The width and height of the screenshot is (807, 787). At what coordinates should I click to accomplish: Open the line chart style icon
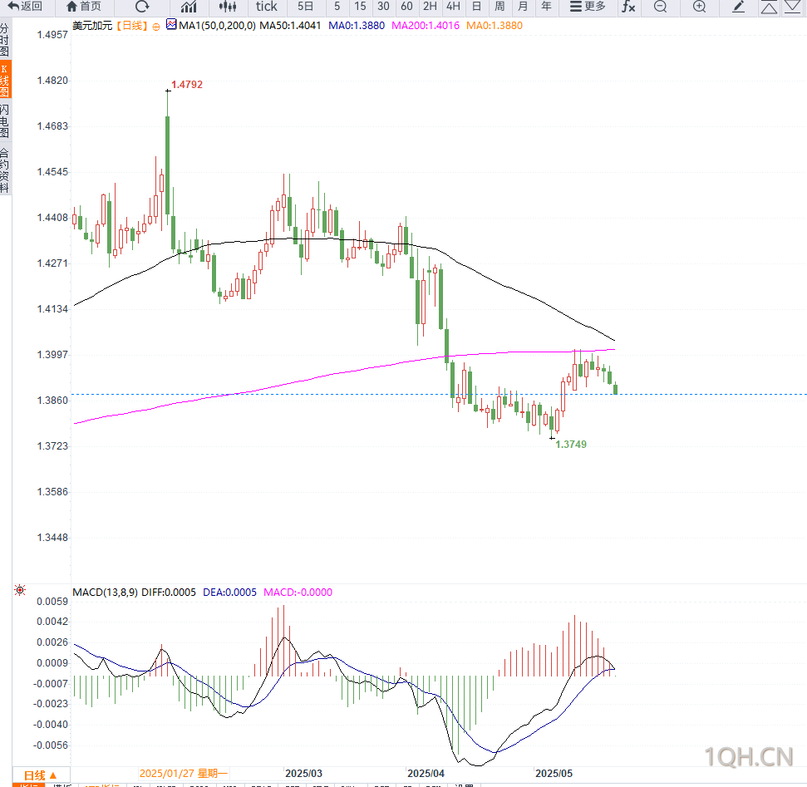coord(189,6)
